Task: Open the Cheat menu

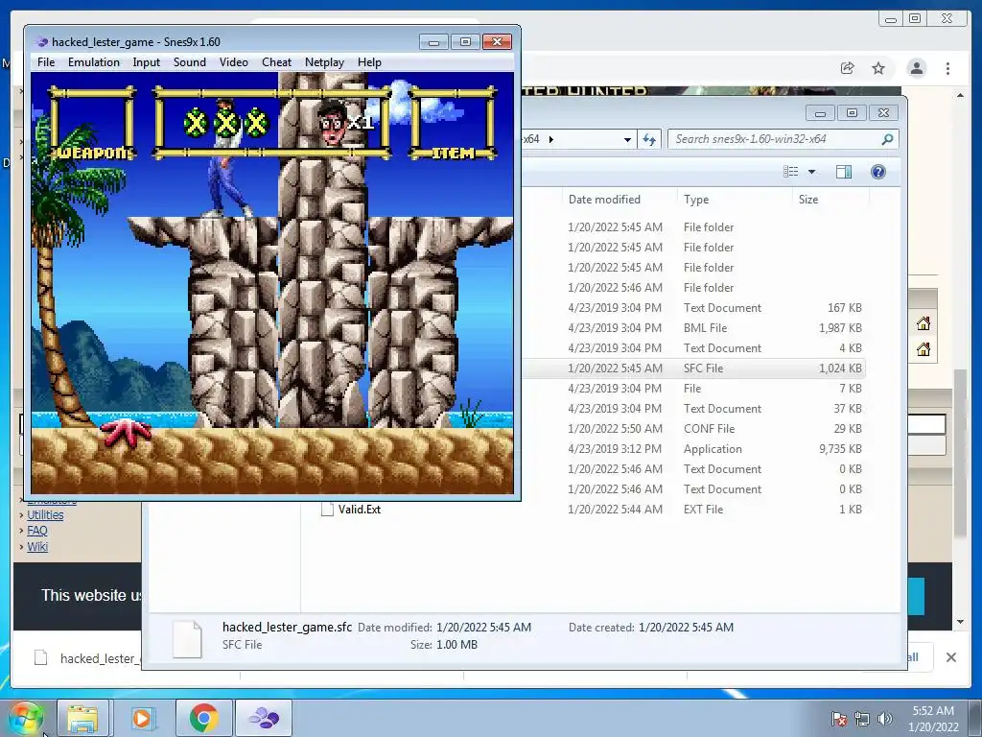Action: coord(276,62)
